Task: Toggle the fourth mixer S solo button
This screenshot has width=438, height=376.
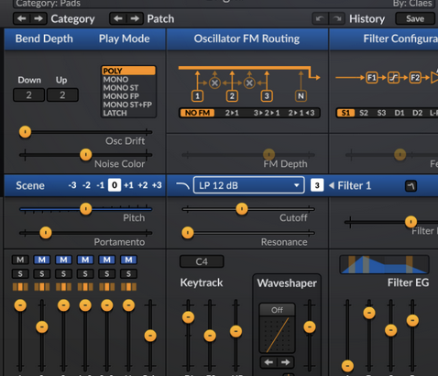Action: point(85,273)
